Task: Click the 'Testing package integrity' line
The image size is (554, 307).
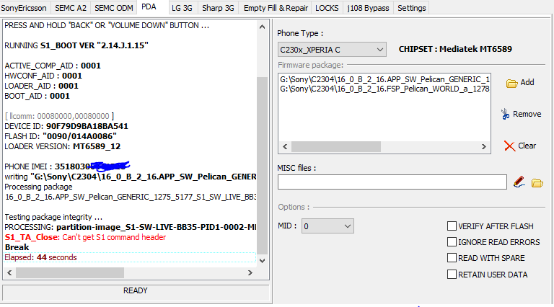Action: [53, 217]
